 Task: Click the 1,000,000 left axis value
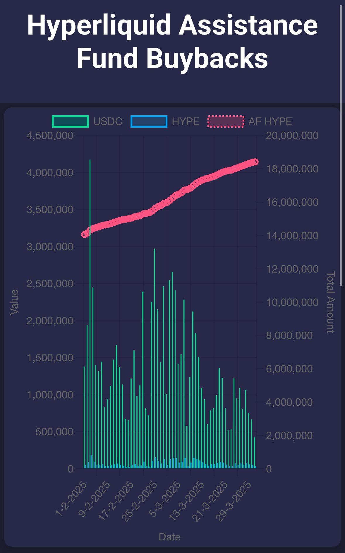coord(50,395)
